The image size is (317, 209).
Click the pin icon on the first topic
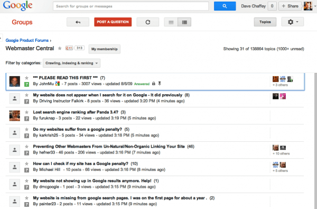(160, 84)
